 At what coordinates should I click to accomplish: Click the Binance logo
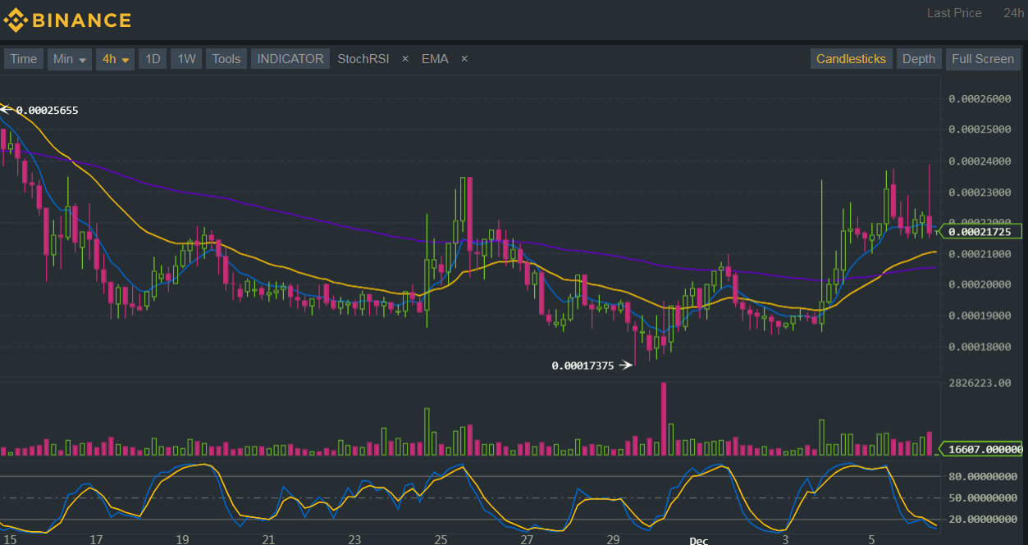tap(67, 20)
